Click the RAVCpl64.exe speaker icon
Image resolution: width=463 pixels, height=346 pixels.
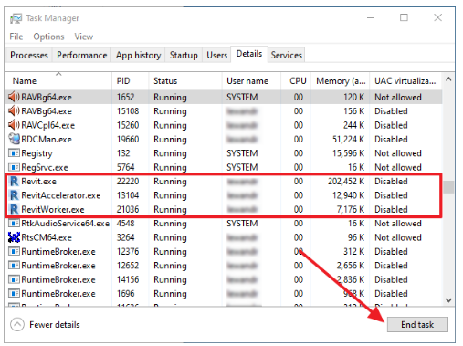tap(14, 125)
